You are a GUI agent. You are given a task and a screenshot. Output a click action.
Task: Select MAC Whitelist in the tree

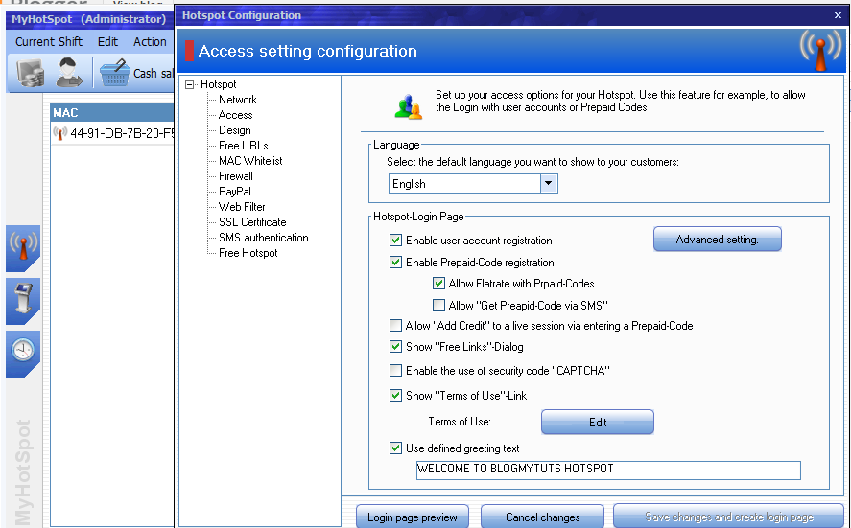[250, 160]
